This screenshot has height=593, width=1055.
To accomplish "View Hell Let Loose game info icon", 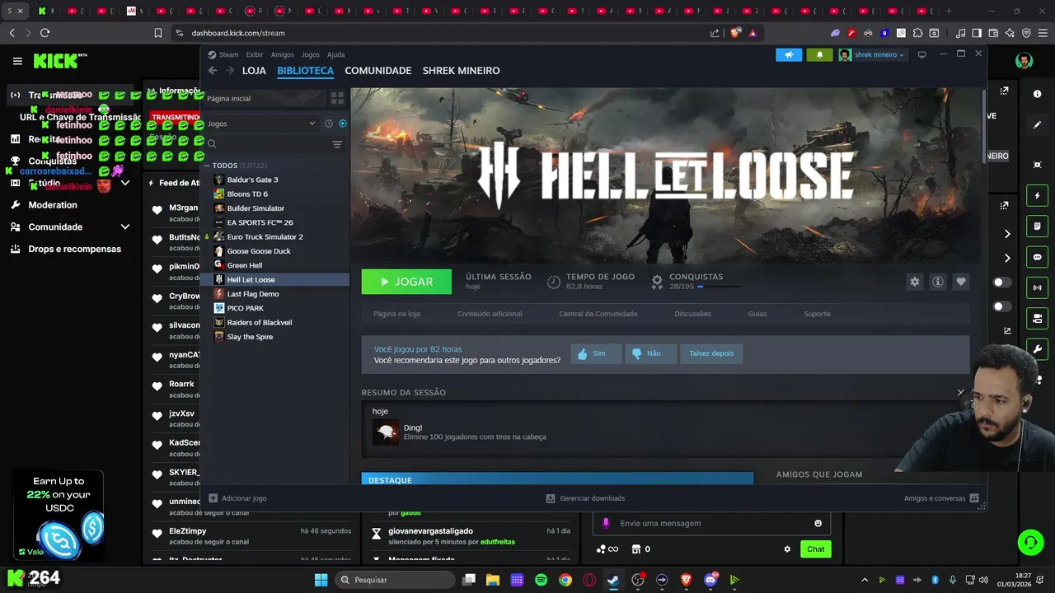I will tap(937, 282).
